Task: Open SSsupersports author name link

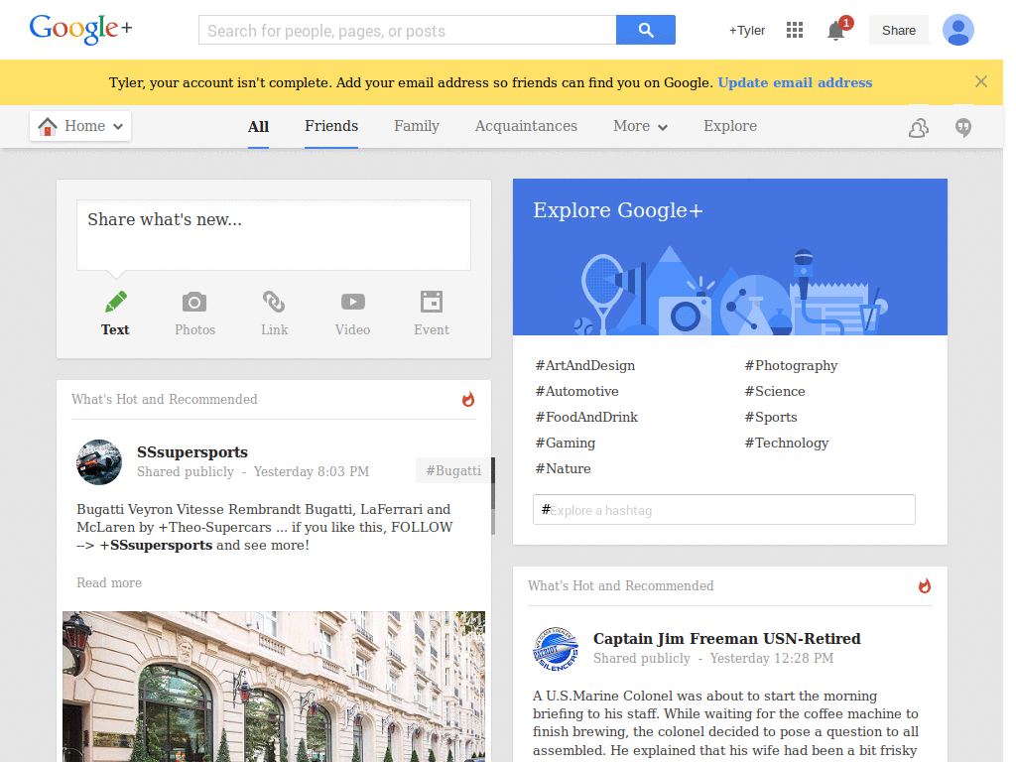Action: click(x=192, y=451)
